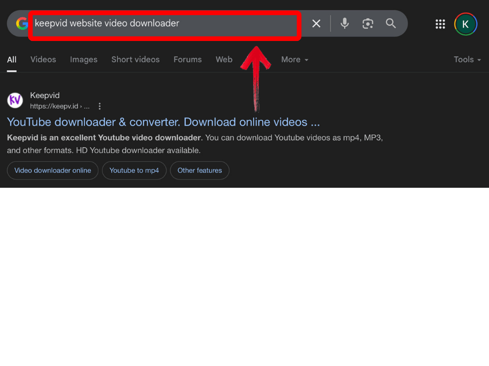This screenshot has height=366, width=489.
Task: Clear the search query with the X
Action: point(316,23)
